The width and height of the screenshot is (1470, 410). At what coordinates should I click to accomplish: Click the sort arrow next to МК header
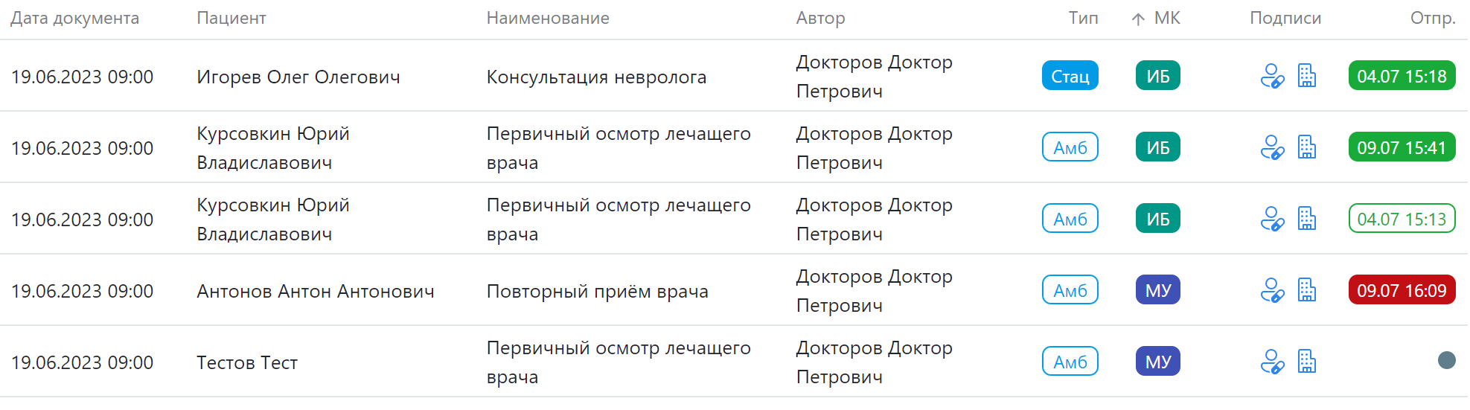pyautogui.click(x=1138, y=19)
